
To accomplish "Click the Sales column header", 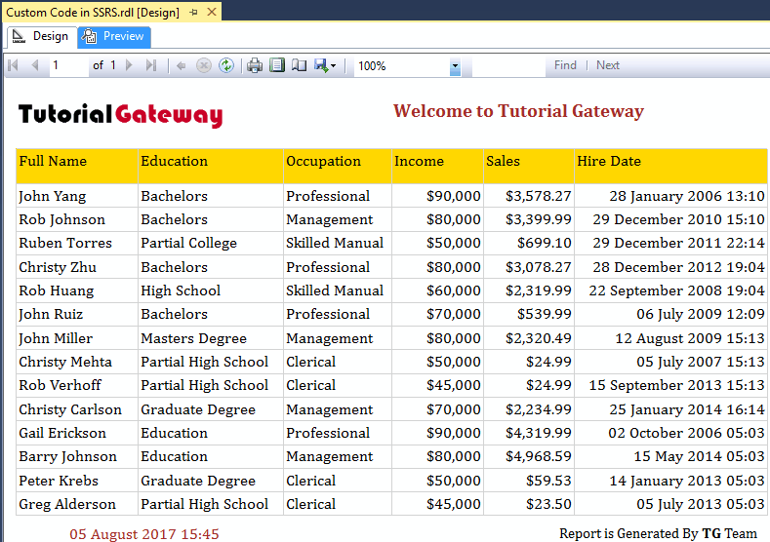I will pos(529,167).
